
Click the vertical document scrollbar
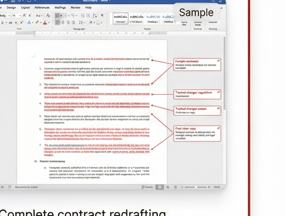[225, 73]
